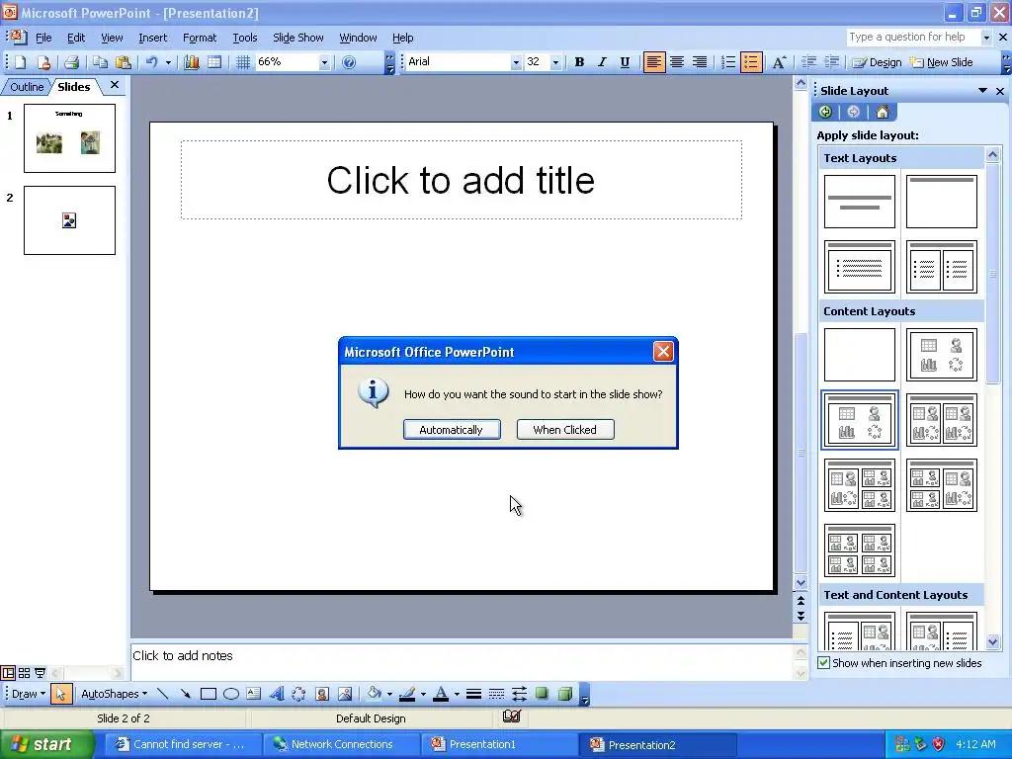Open the AutoShapes dropdown
Screen dimensions: 1012x759
[x=115, y=694]
